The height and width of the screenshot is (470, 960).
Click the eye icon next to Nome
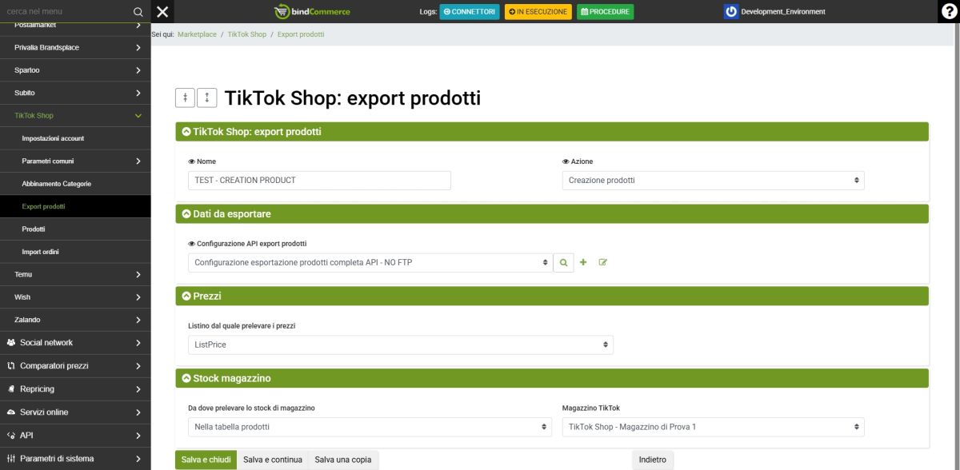[191, 161]
